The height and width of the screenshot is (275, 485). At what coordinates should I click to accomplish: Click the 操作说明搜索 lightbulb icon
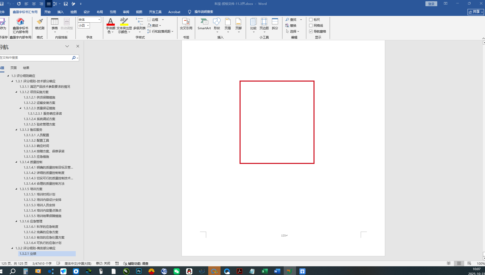189,12
